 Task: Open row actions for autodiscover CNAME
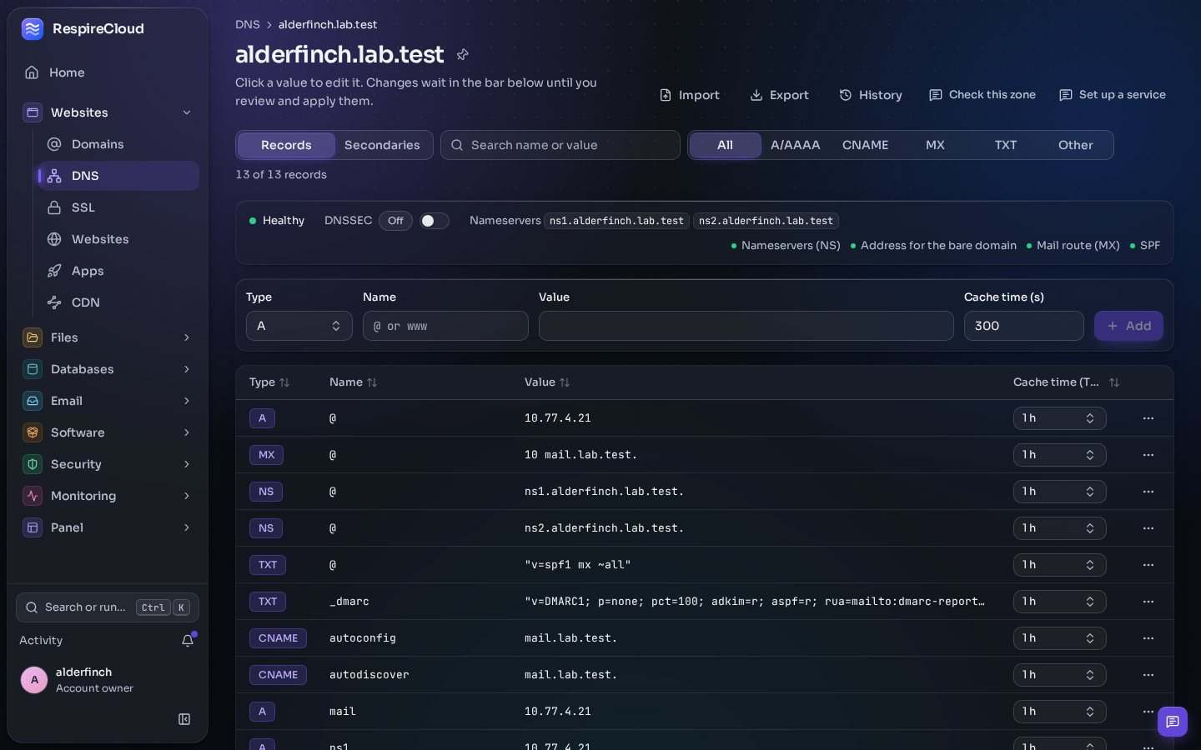tap(1148, 675)
